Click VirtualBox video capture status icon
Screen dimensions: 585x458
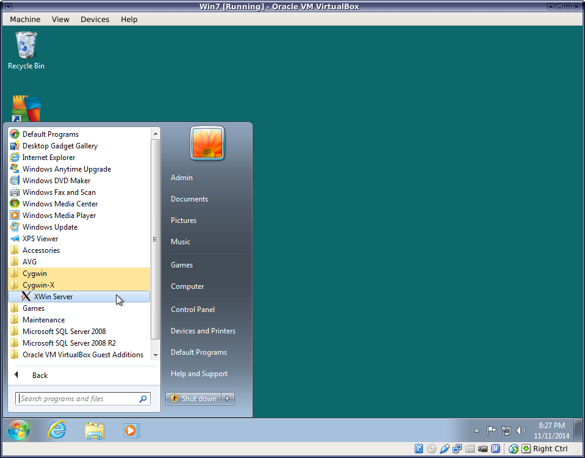(x=483, y=449)
